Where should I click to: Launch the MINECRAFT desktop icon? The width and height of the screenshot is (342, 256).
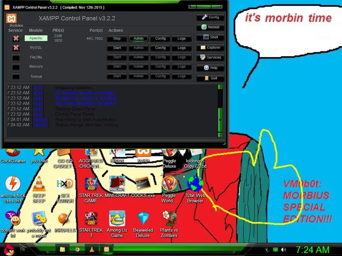tap(117, 187)
